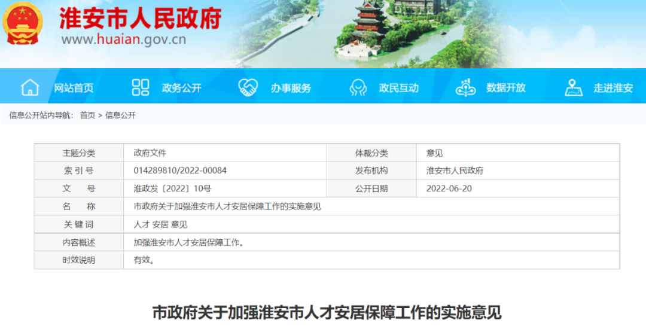Click the grid icon beside 政务公开
This screenshot has height=332, width=646.
[x=141, y=87]
